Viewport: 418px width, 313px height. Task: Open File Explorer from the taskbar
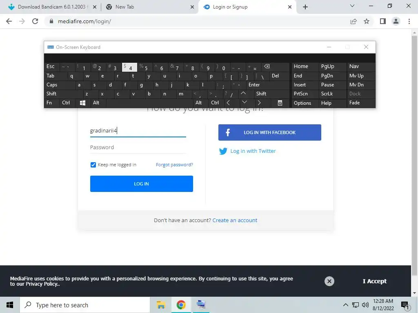[x=161, y=305]
